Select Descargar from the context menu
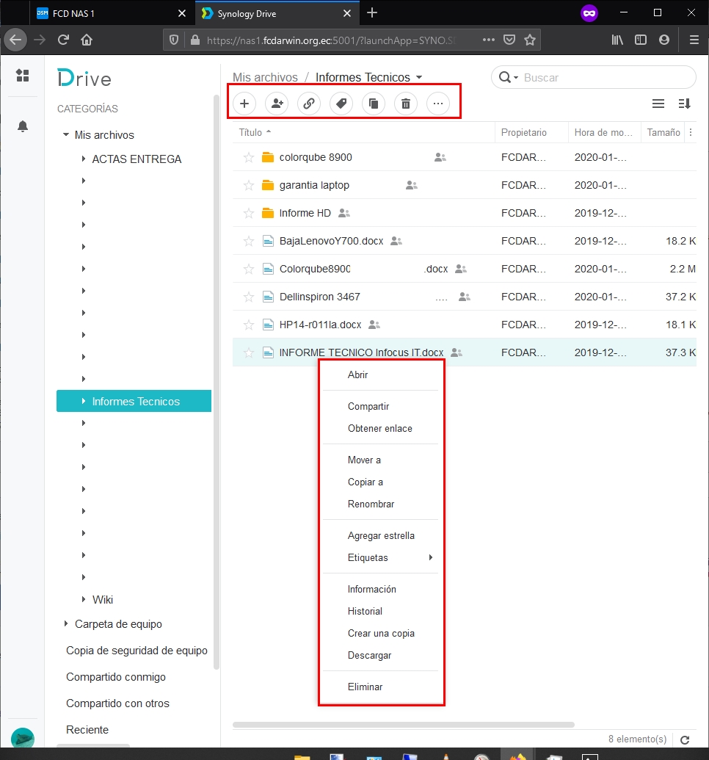This screenshot has width=709, height=760. pyautogui.click(x=369, y=655)
